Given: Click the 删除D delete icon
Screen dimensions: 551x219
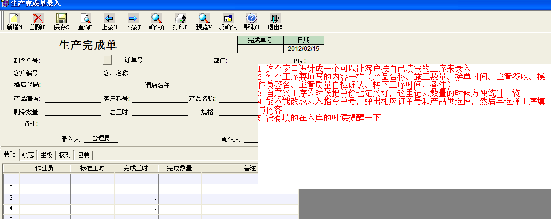Looking at the screenshot, I should (38, 21).
